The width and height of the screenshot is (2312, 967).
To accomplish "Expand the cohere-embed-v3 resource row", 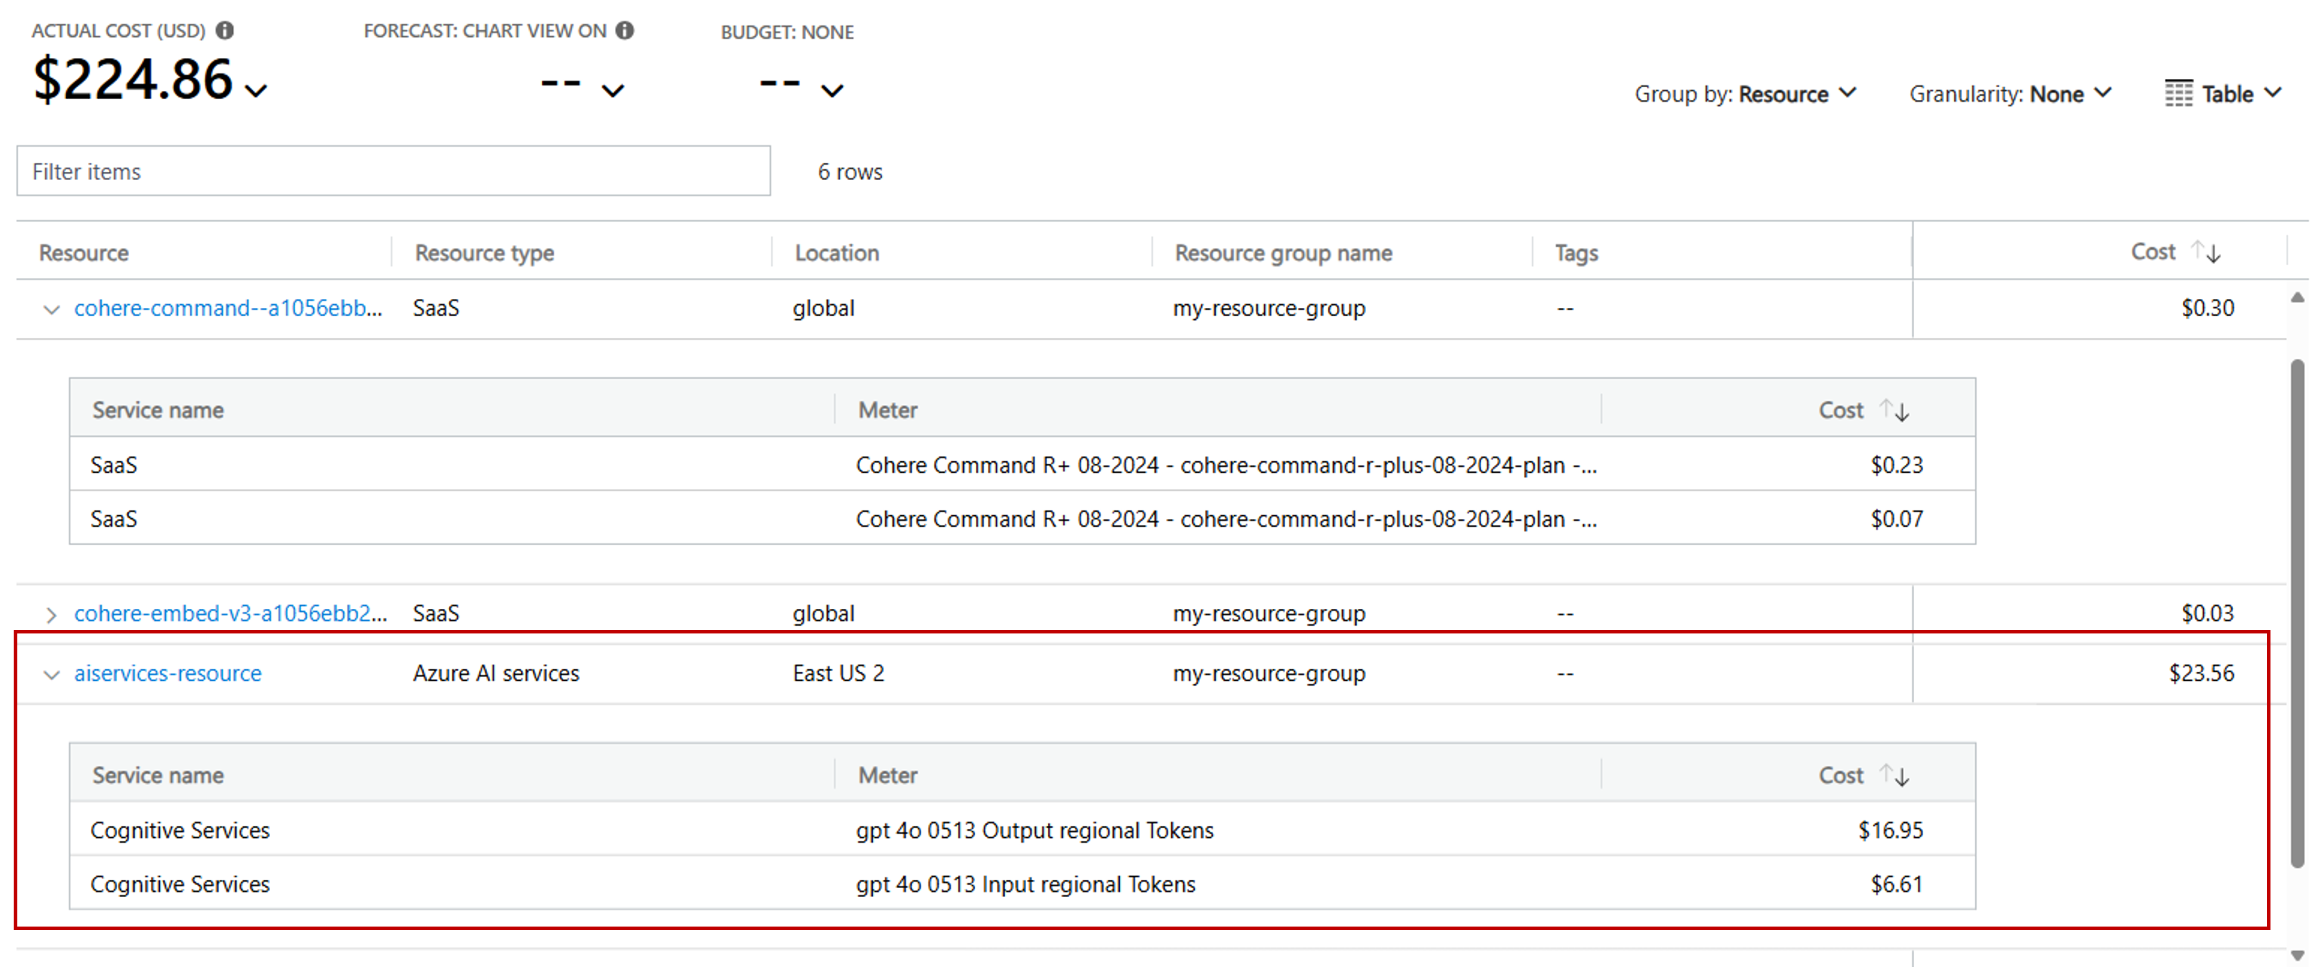I will click(x=51, y=615).
